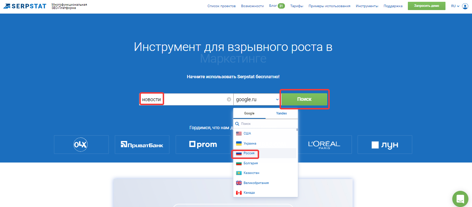
Task: Open Инструменты menu item
Action: pos(367,6)
